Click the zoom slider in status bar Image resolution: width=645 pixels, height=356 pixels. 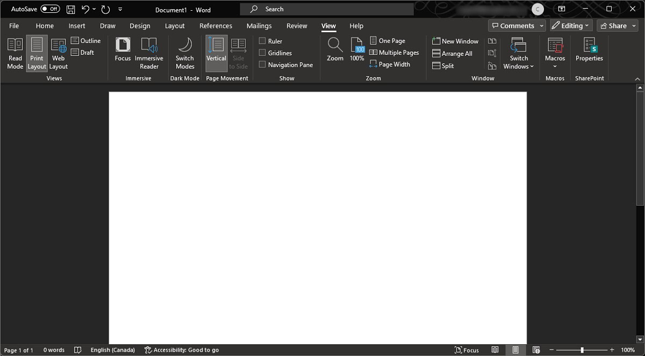[582, 350]
